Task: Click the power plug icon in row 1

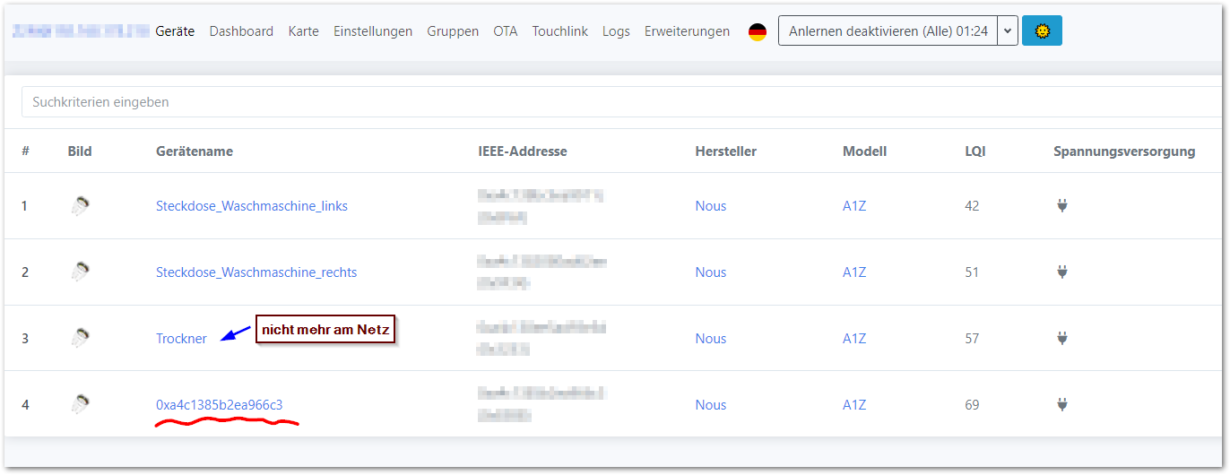Action: pos(1062,206)
